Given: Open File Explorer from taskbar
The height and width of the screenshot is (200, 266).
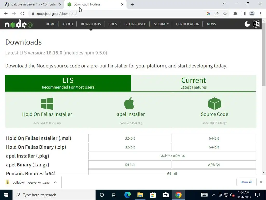Looking at the screenshot, I should coord(140,195).
